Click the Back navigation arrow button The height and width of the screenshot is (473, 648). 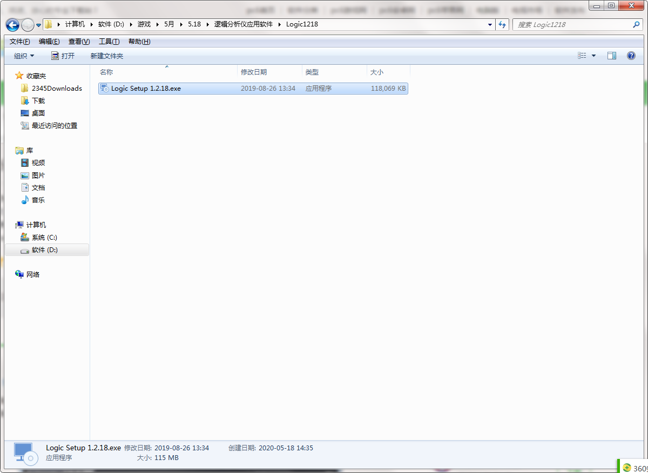tap(12, 25)
